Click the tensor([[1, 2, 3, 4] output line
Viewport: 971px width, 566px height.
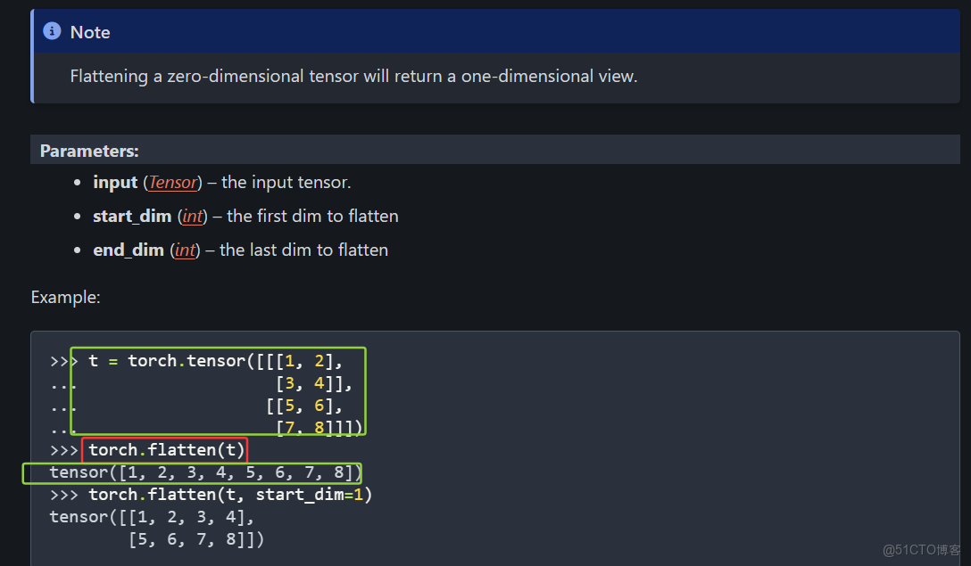tap(152, 517)
